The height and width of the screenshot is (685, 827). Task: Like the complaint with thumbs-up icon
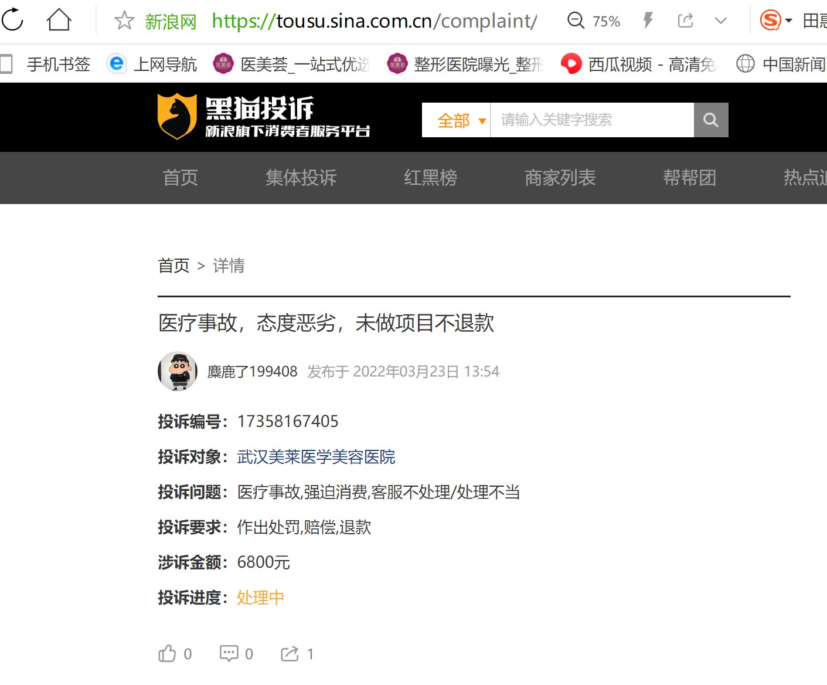[167, 653]
